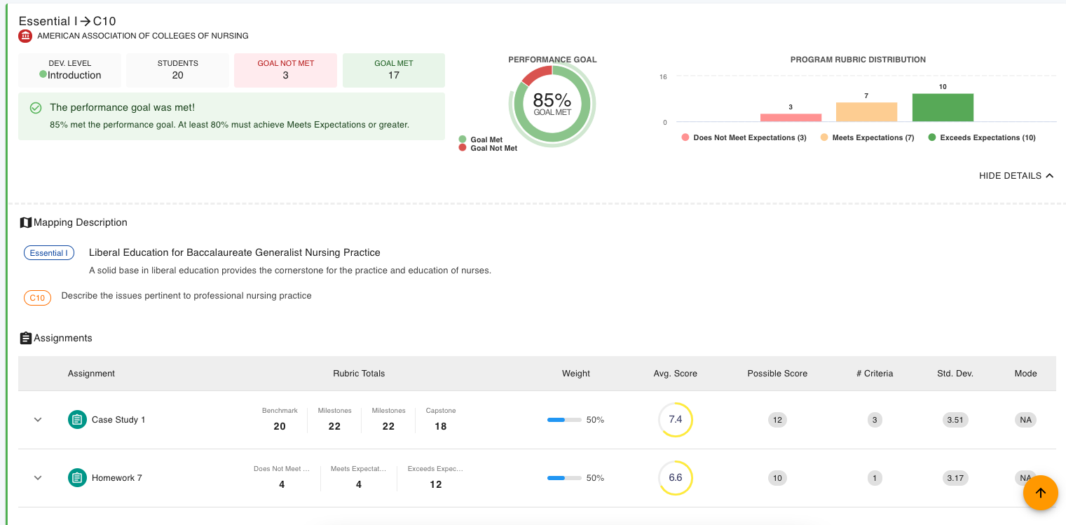Click the Benchmark 20 rubric total
The image size is (1066, 525).
(280, 419)
